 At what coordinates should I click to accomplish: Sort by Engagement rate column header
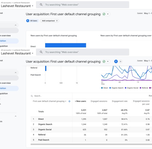click(x=120, y=101)
